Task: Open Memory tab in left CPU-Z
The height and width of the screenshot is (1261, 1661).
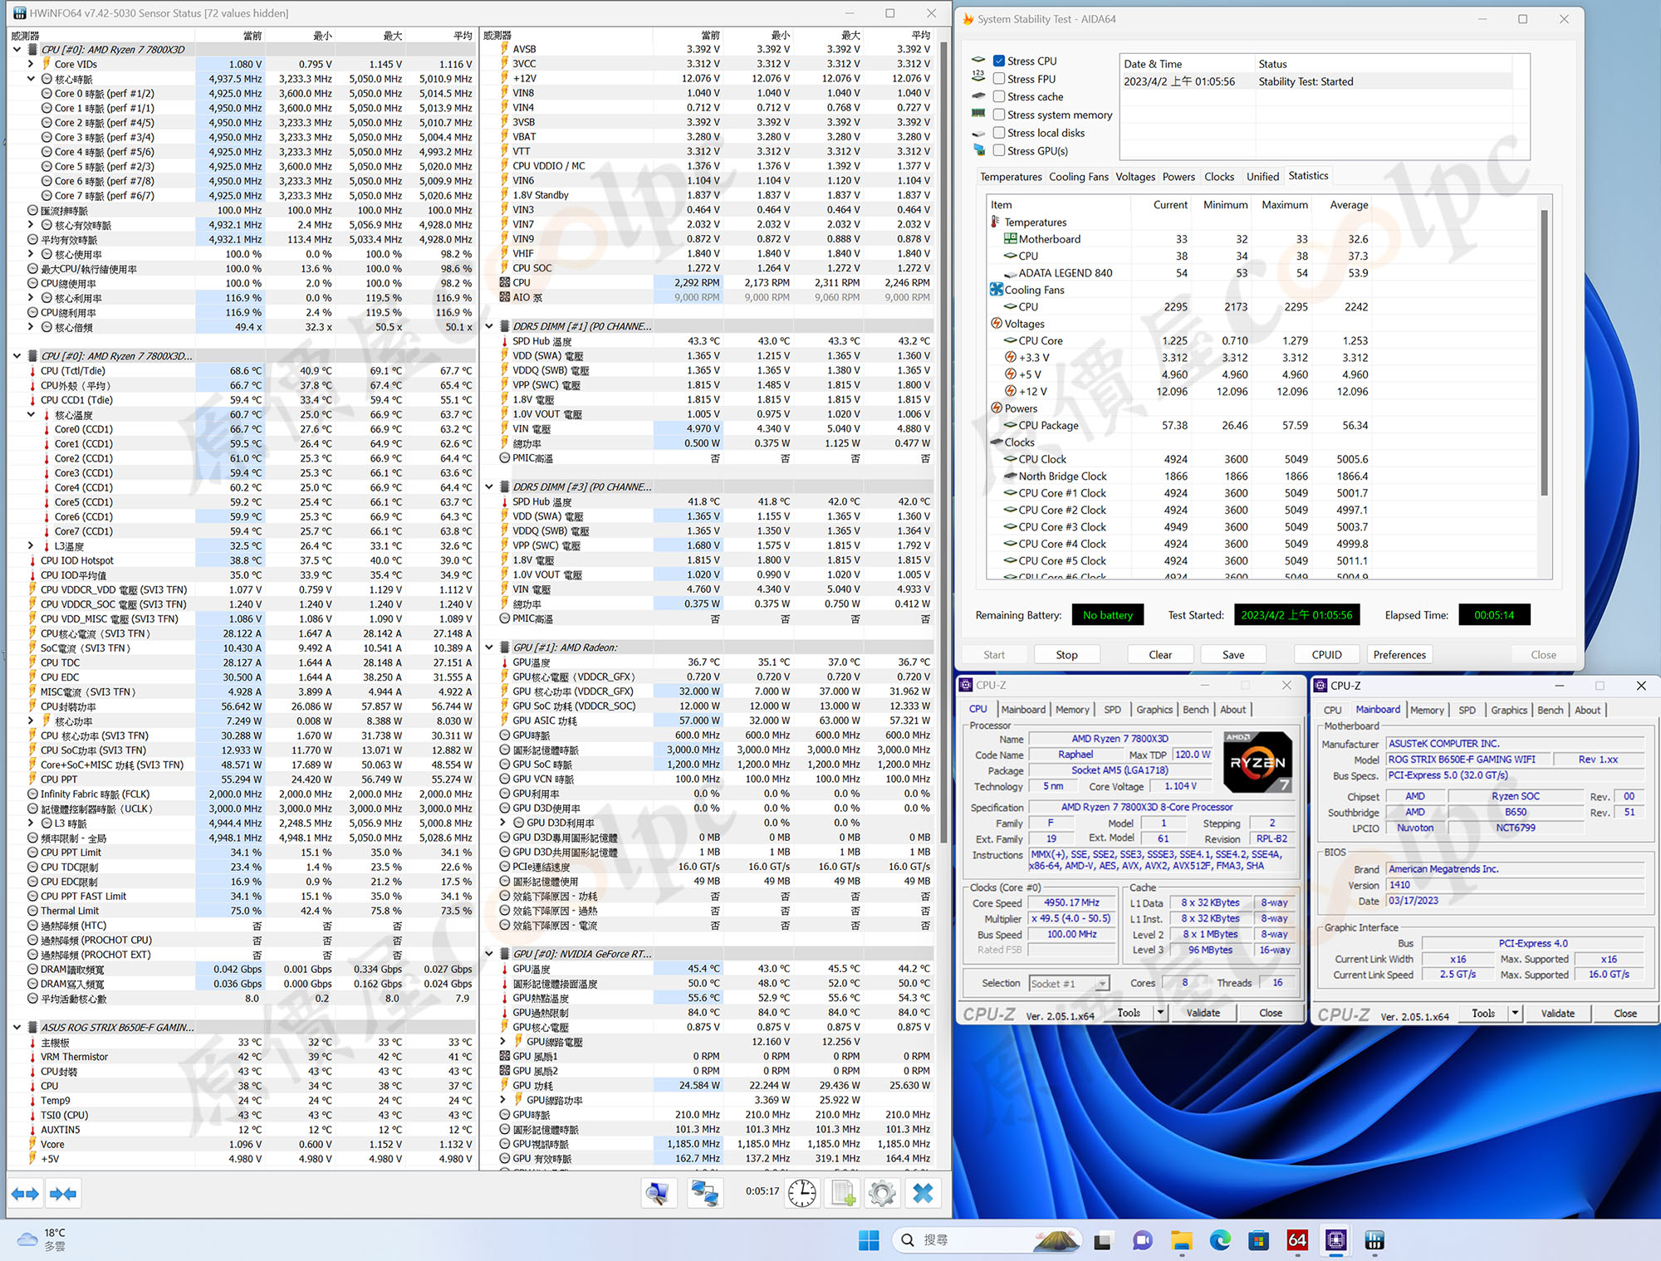Action: 1072,710
